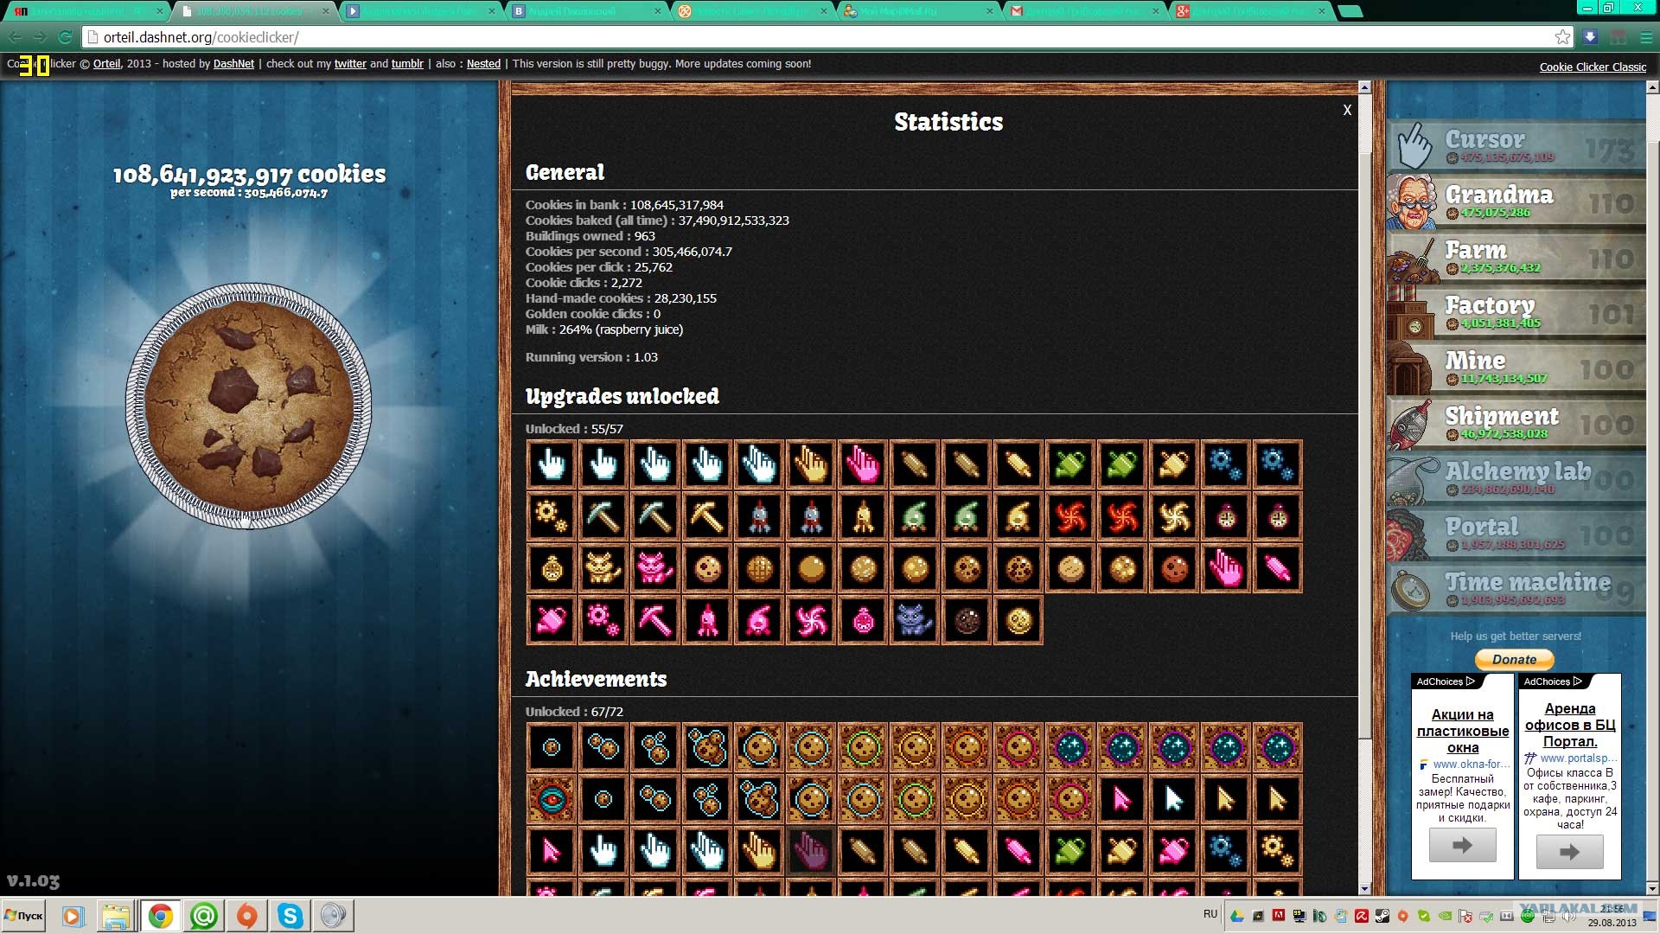Select the Portal store item
The width and height of the screenshot is (1660, 934).
(x=1516, y=533)
